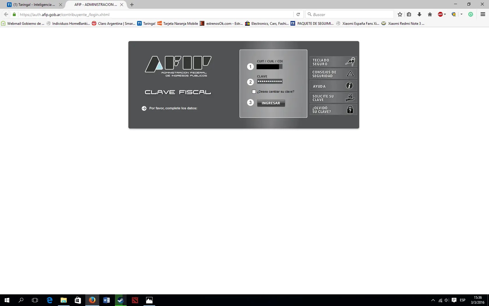Open the Taringa! bookmark
The height and width of the screenshot is (306, 489).
(x=146, y=24)
